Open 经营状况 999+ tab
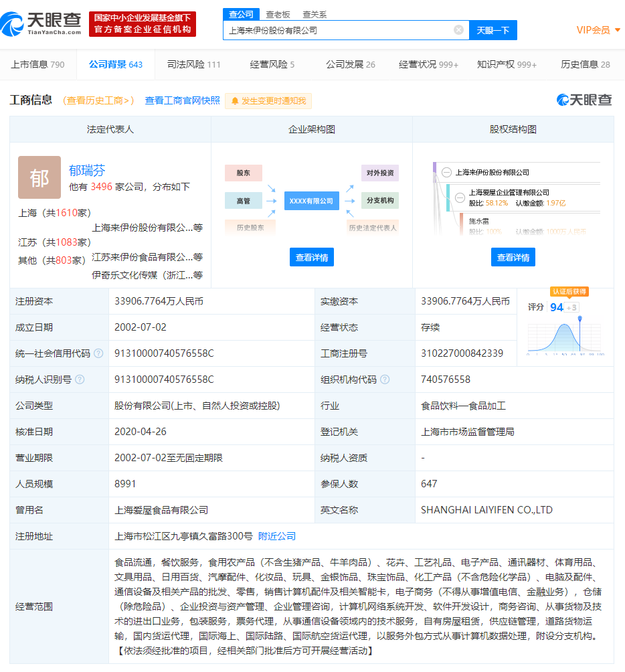The image size is (625, 672). point(428,65)
